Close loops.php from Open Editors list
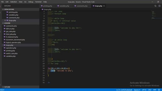The image size is (162, 91). tap(5, 20)
